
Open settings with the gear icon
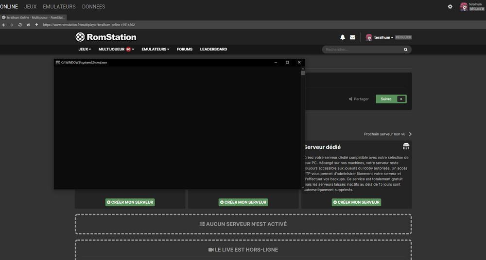(450, 7)
